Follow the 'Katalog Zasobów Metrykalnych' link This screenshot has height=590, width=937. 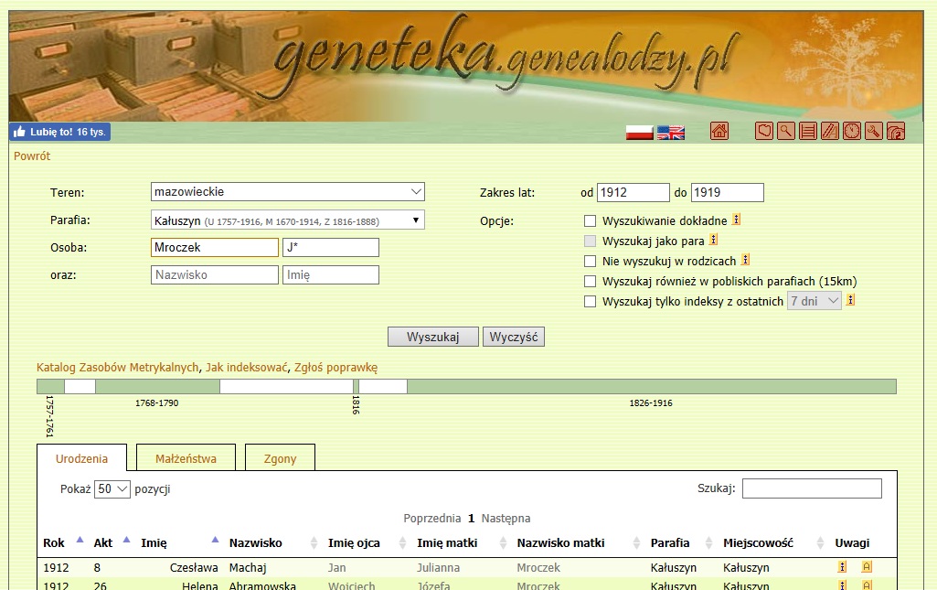click(x=117, y=368)
